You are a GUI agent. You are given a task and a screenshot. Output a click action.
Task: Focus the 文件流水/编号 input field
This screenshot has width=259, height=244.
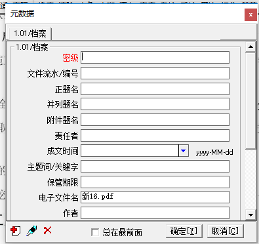click(155, 73)
